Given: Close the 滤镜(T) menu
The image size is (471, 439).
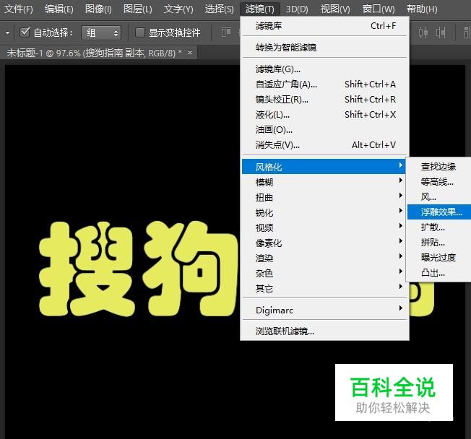Looking at the screenshot, I should click(260, 9).
